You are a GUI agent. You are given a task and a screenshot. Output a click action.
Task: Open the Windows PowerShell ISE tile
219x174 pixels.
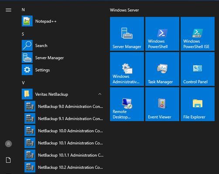click(198, 34)
